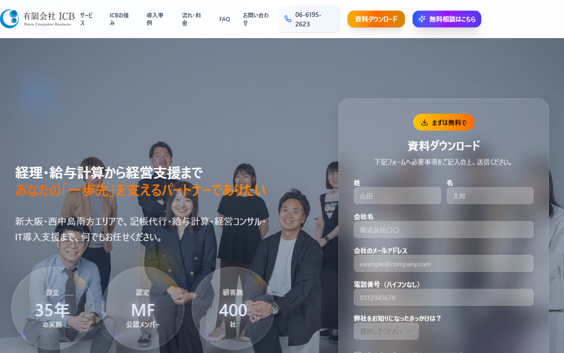Image resolution: width=564 pixels, height=353 pixels.
Task: Click the orange 資料ダウンロード header button
Action: click(376, 19)
